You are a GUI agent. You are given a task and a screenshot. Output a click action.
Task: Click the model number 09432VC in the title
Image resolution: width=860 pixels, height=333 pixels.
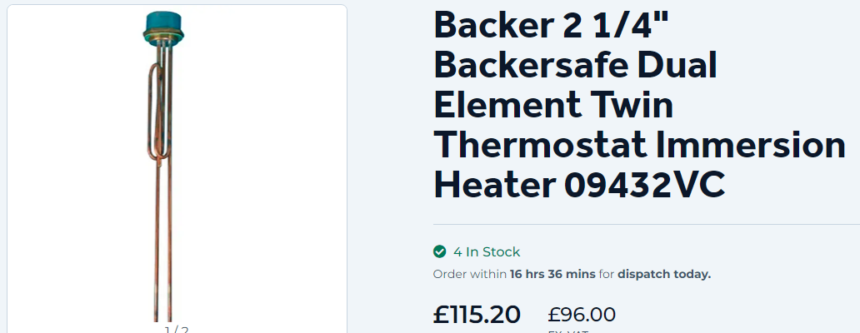(x=644, y=185)
